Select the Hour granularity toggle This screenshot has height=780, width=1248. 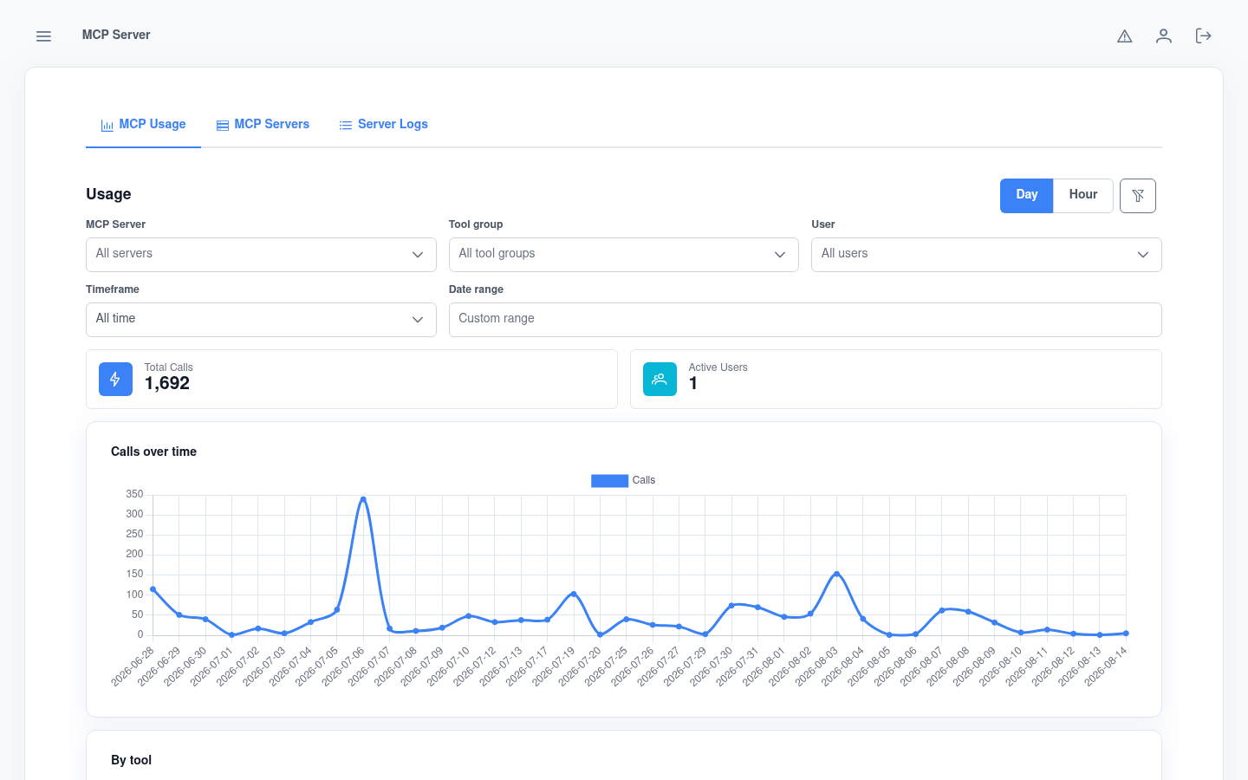1082,196
